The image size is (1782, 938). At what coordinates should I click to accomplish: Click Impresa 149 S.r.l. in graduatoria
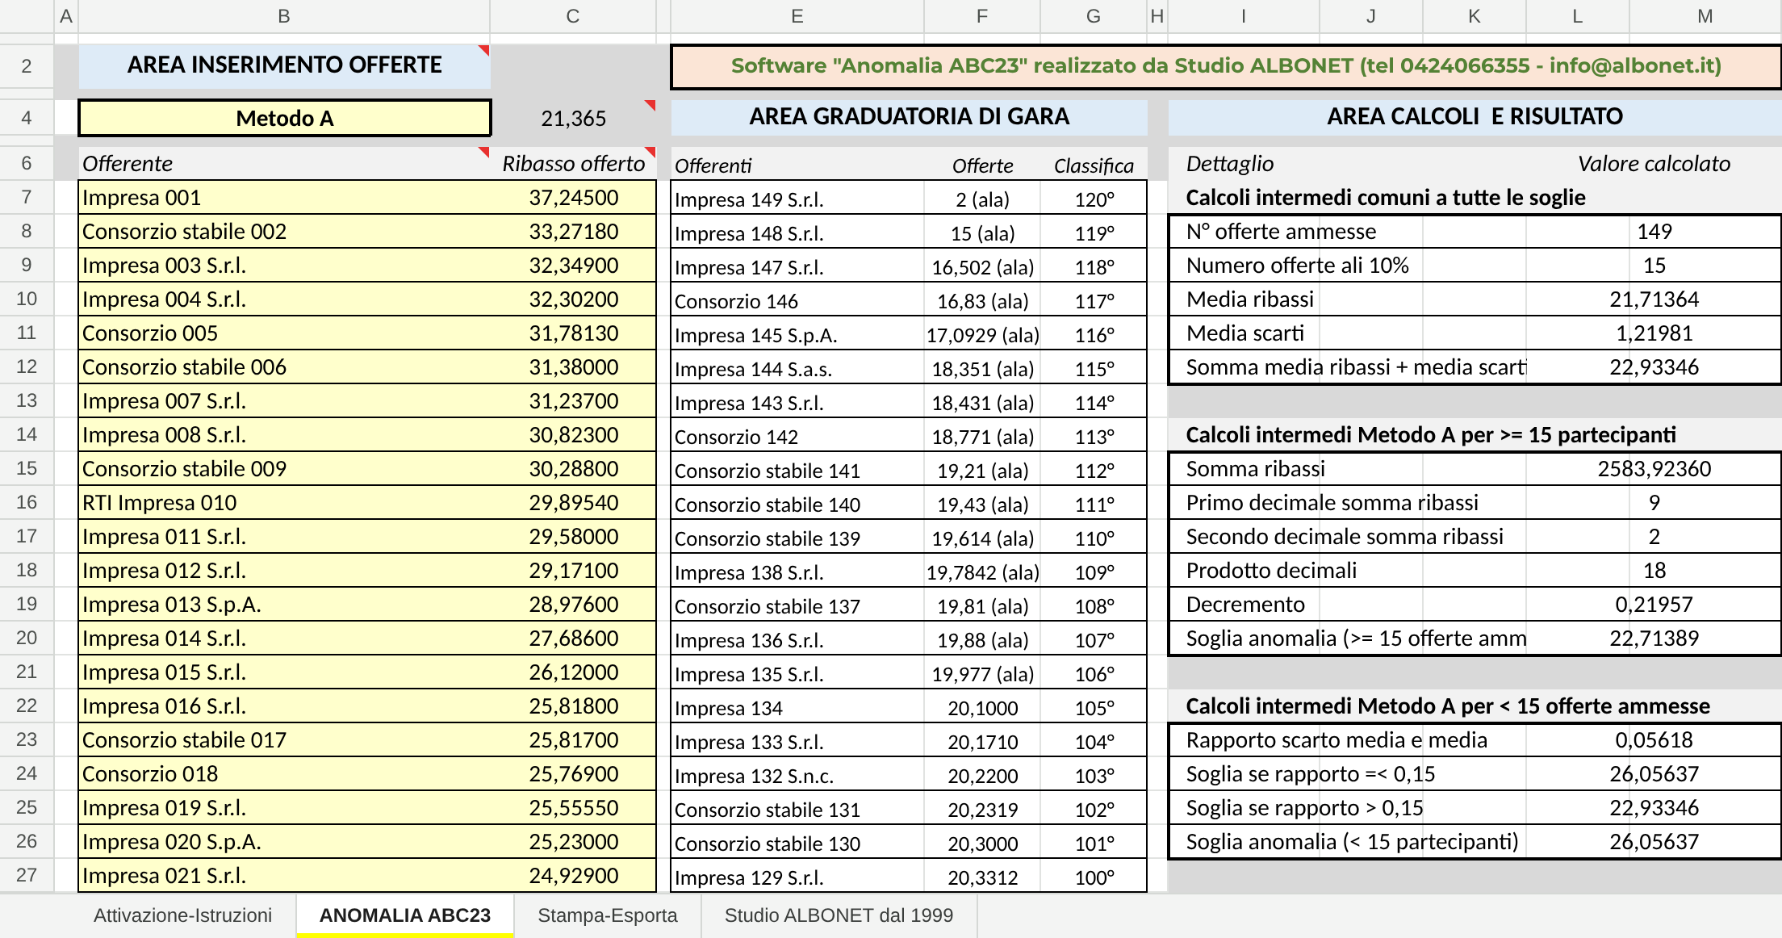[797, 199]
